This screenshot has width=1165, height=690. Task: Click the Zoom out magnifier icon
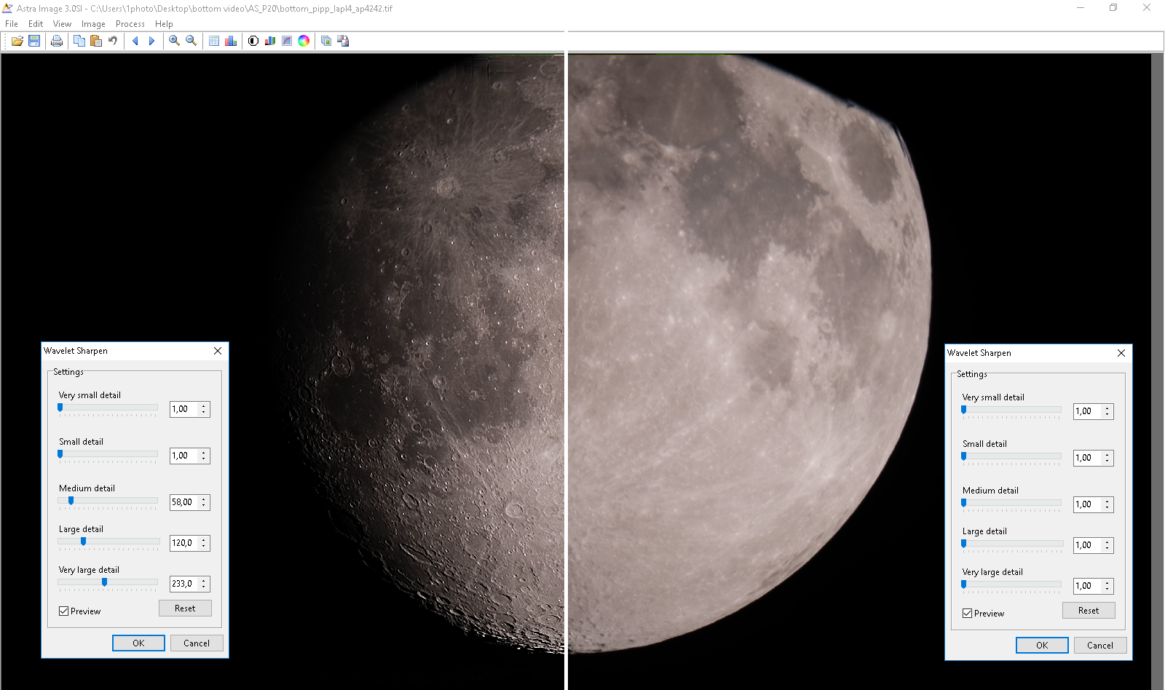(x=191, y=41)
